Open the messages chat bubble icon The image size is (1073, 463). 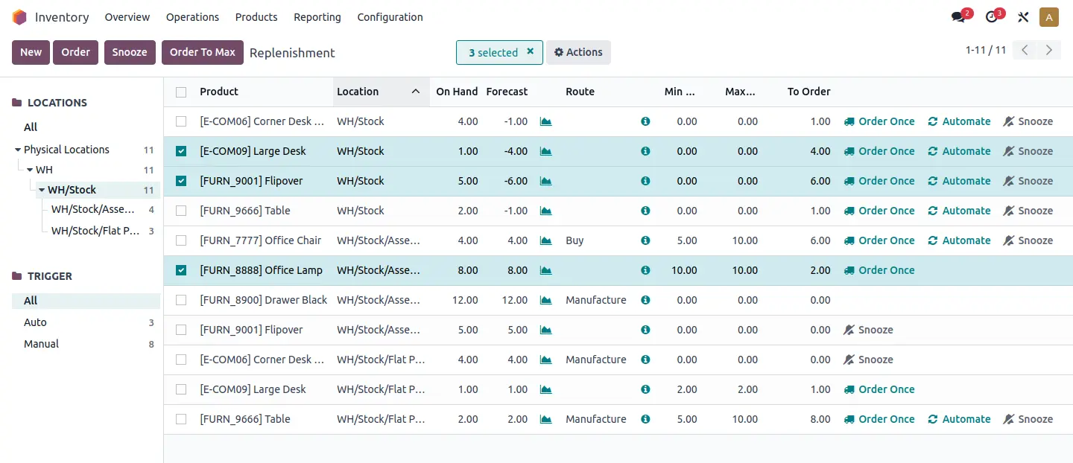pos(959,17)
